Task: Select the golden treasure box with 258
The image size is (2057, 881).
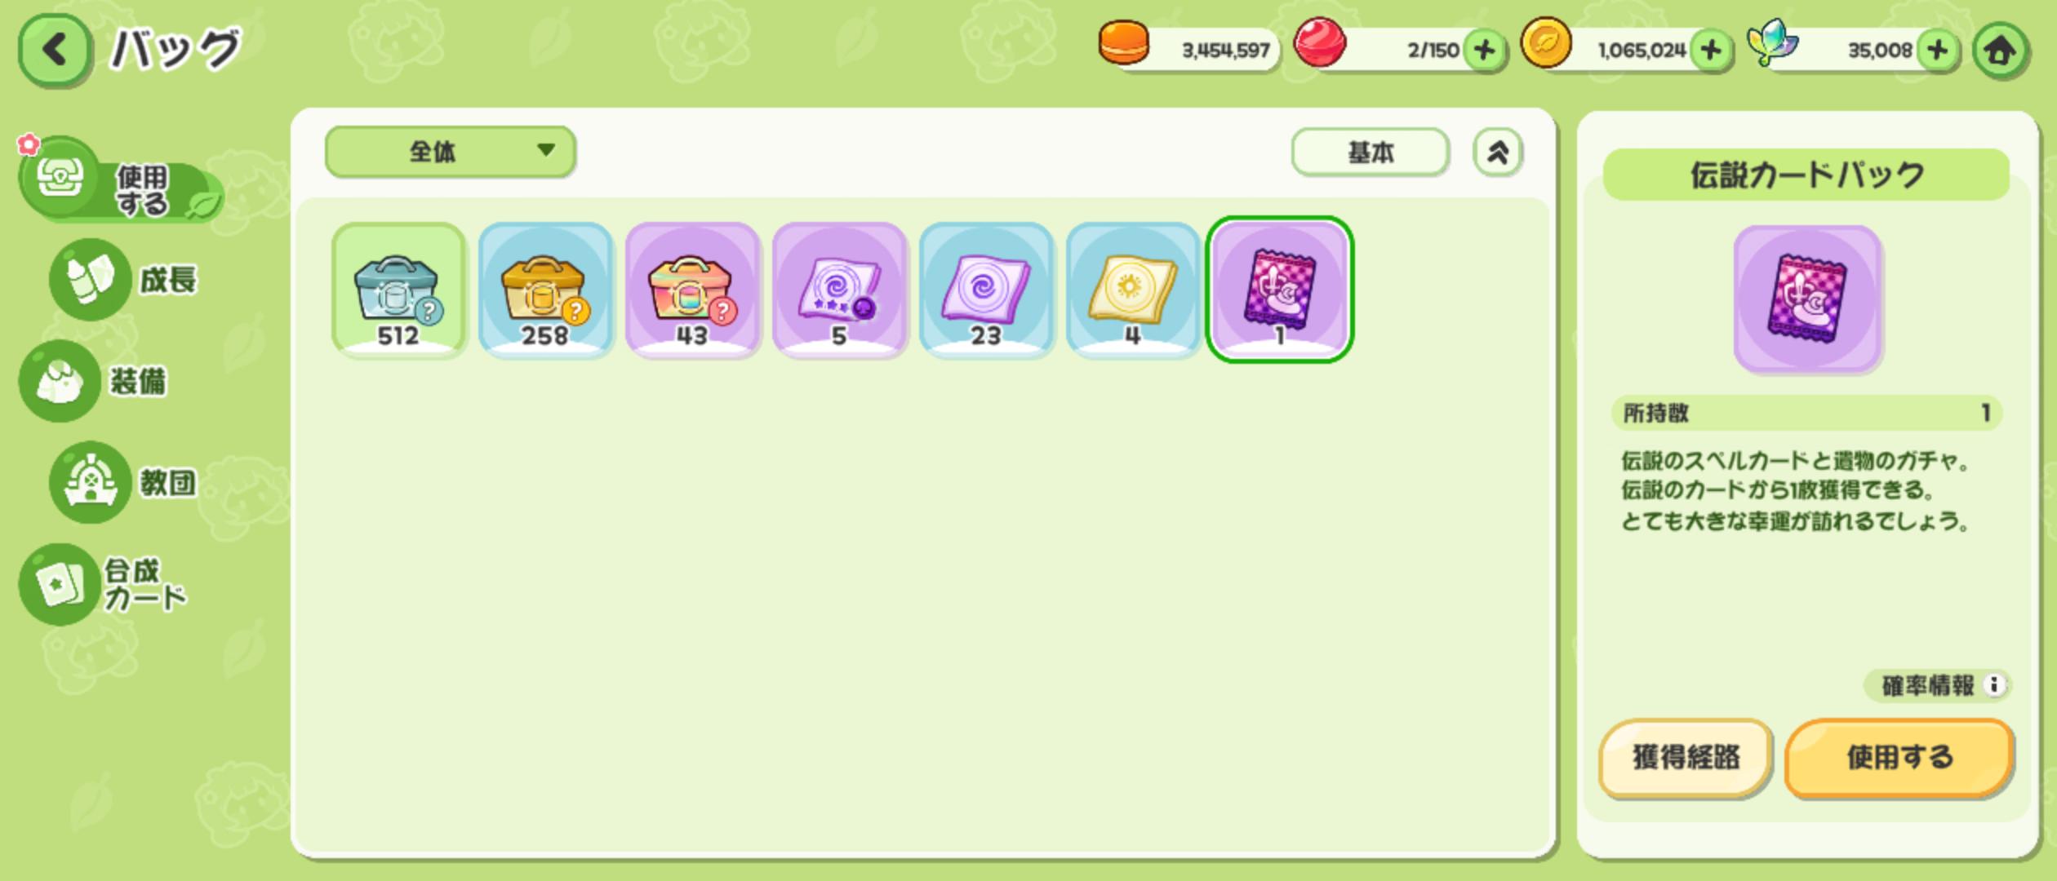Action: click(545, 290)
